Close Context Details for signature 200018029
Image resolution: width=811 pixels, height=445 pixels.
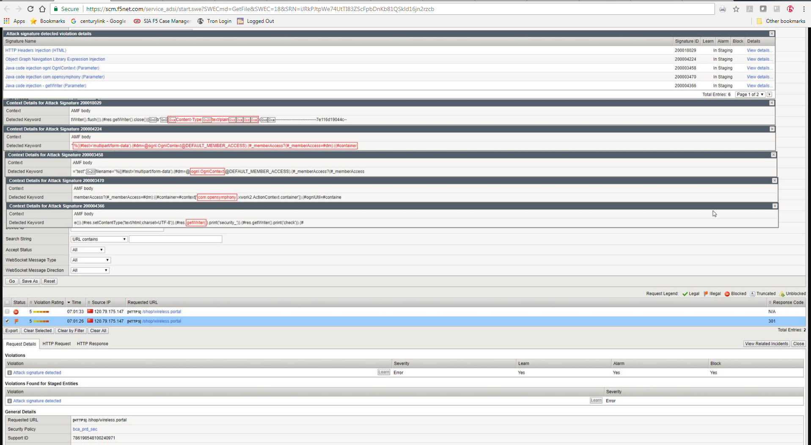tap(772, 103)
